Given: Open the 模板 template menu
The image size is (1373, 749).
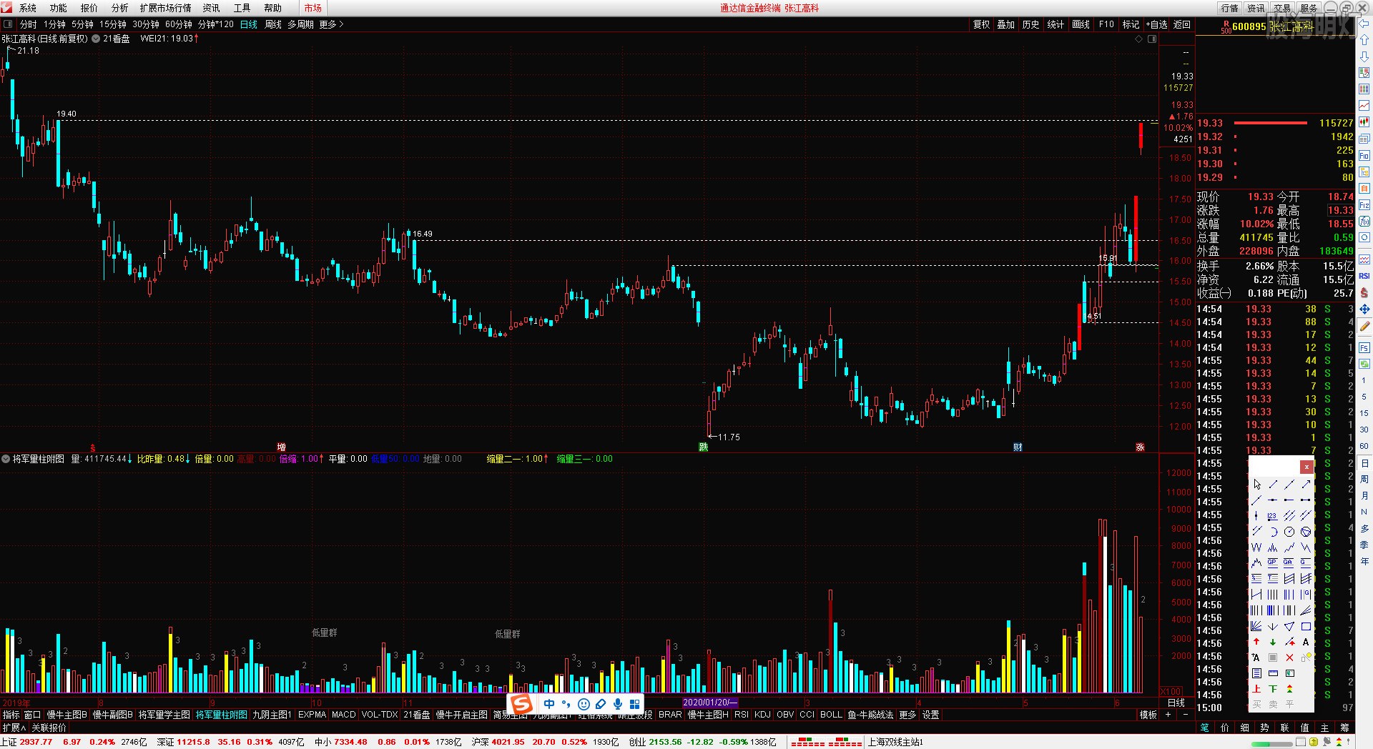Looking at the screenshot, I should 1148,715.
